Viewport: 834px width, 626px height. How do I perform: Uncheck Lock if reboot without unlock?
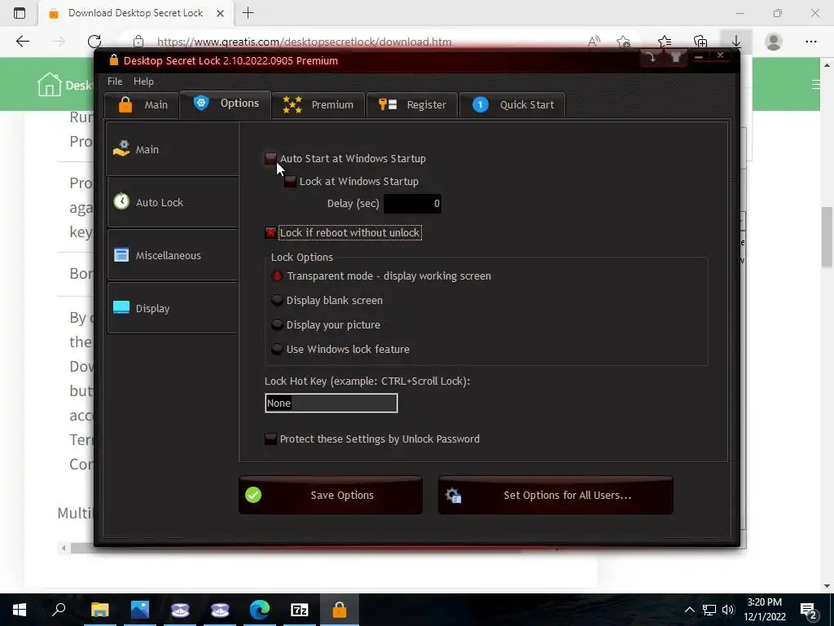pos(270,232)
